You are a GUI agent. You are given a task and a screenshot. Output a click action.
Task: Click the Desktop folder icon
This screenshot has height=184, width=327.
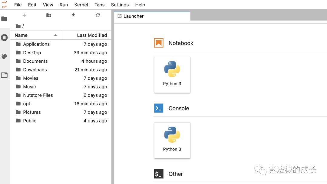click(18, 52)
